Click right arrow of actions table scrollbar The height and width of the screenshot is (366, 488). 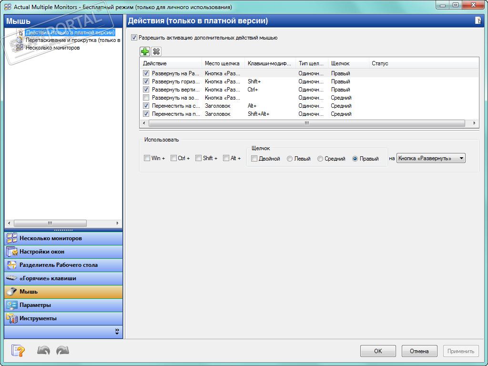point(474,123)
